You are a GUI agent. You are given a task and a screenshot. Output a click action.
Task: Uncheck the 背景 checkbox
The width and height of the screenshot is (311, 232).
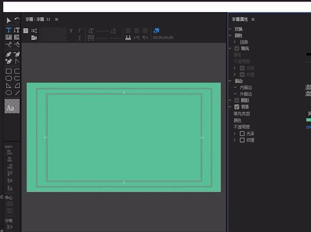[x=237, y=107]
